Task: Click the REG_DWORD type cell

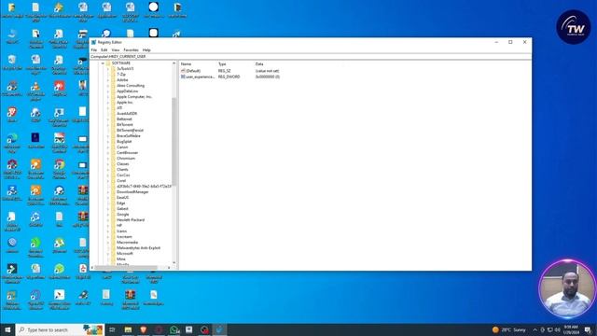Action: (x=229, y=77)
